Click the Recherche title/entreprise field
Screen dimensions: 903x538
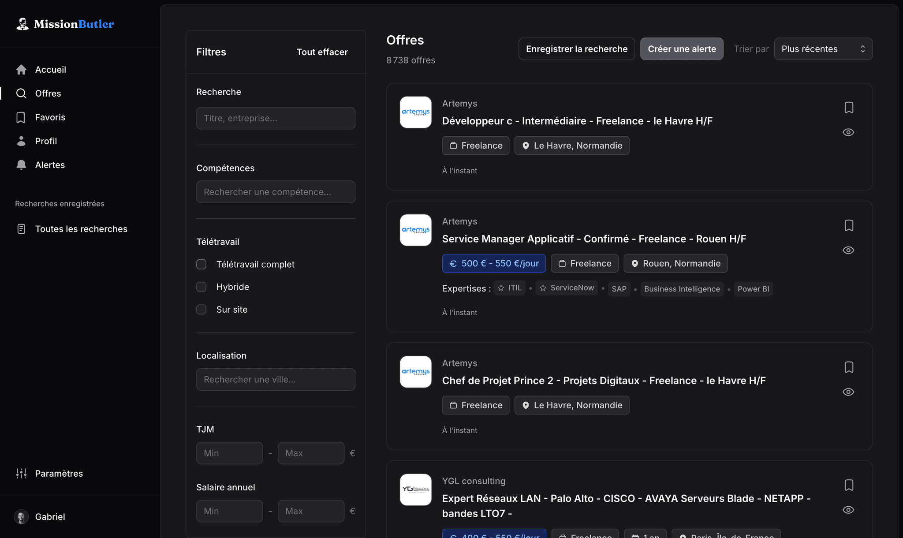276,118
